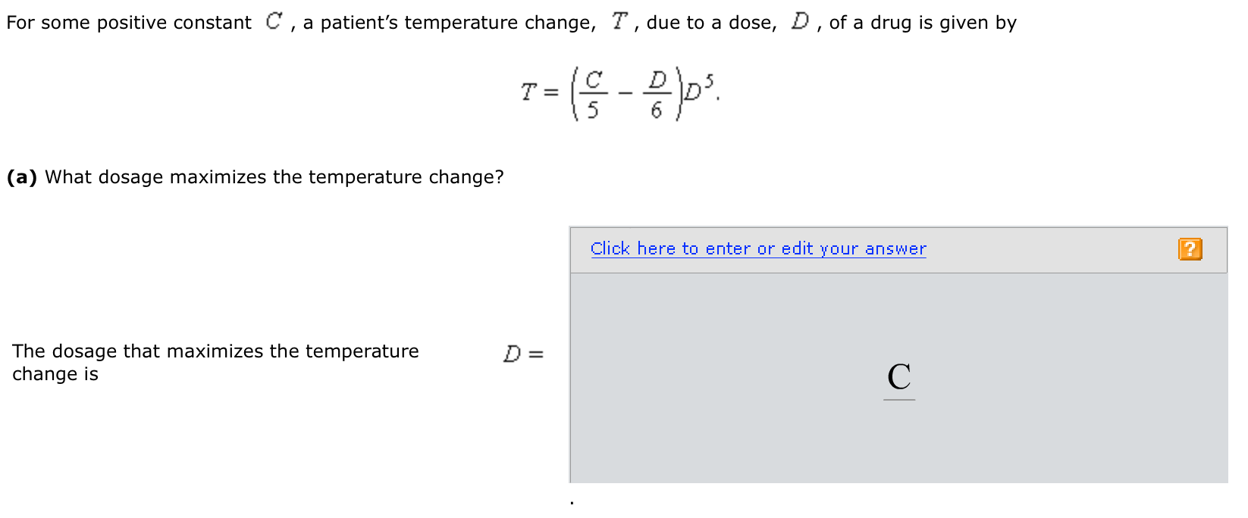Click the constant C in the problem statement
This screenshot has width=1248, height=518.
271,20
